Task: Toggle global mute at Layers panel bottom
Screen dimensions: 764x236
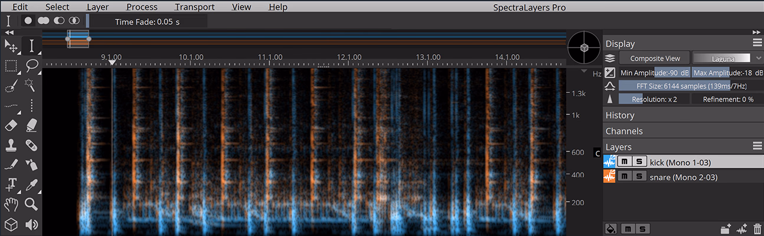Action: click(628, 228)
